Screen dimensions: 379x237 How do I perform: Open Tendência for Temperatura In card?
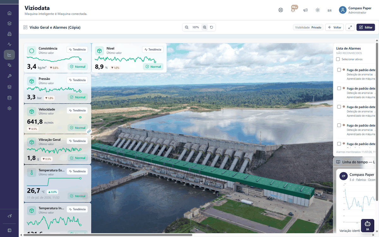[77, 209]
